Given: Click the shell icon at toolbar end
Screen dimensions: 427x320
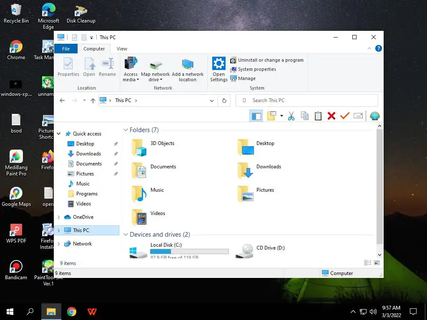Looking at the screenshot, I should click(x=375, y=116).
